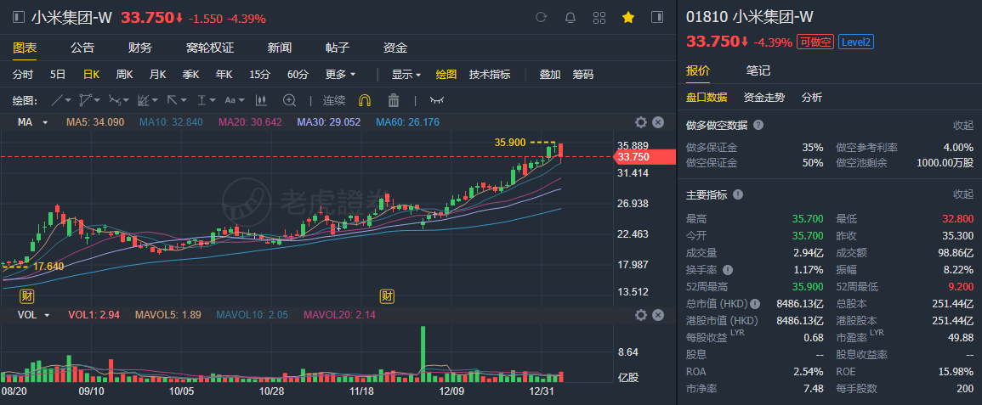Click info icon beside 换手率

[727, 270]
